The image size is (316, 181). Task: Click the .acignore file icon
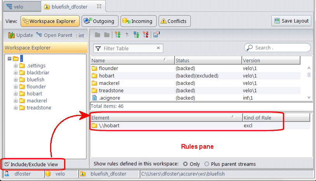[x=94, y=98]
